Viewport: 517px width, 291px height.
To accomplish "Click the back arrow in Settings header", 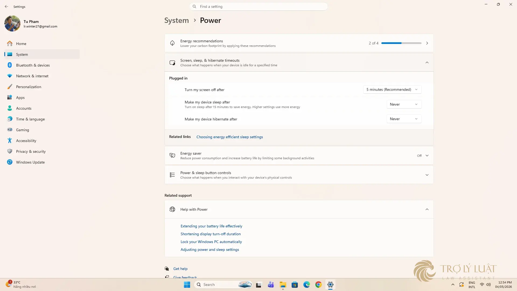I will point(6,6).
